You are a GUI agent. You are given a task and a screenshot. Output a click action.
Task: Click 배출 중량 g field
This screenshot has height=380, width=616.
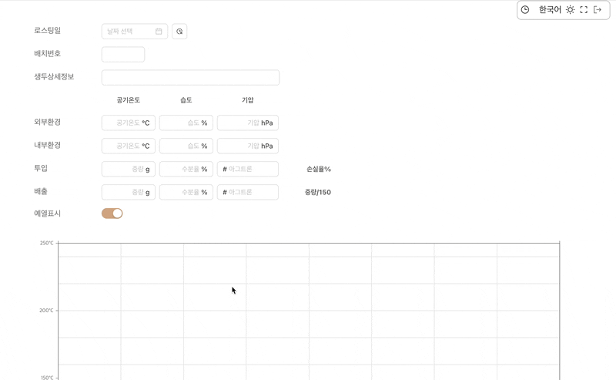point(129,193)
